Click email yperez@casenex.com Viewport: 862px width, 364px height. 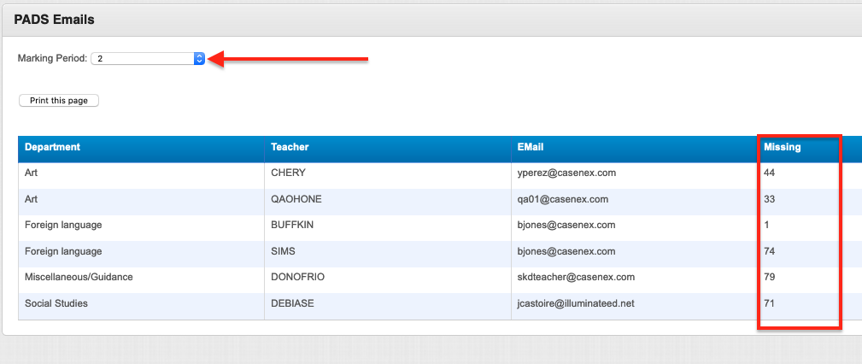tap(566, 173)
